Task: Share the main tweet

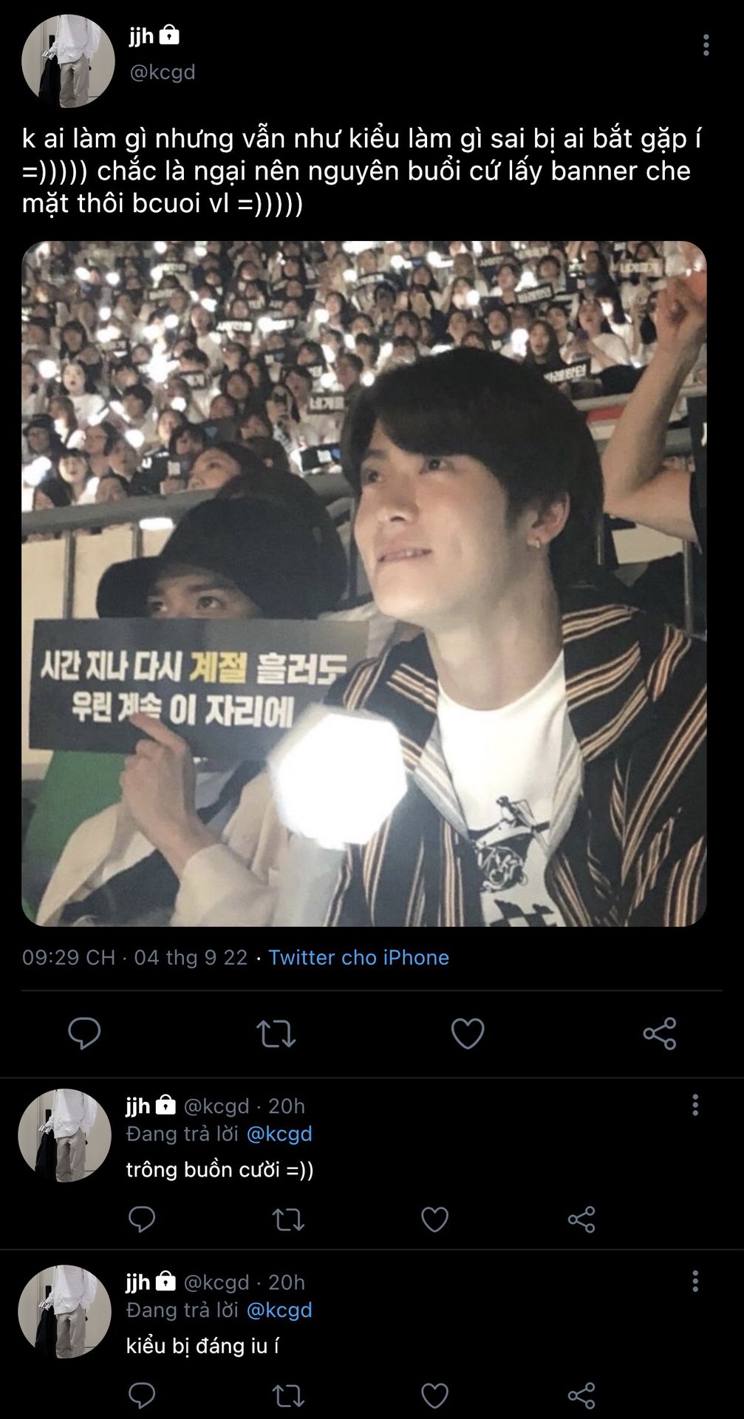Action: [660, 1033]
